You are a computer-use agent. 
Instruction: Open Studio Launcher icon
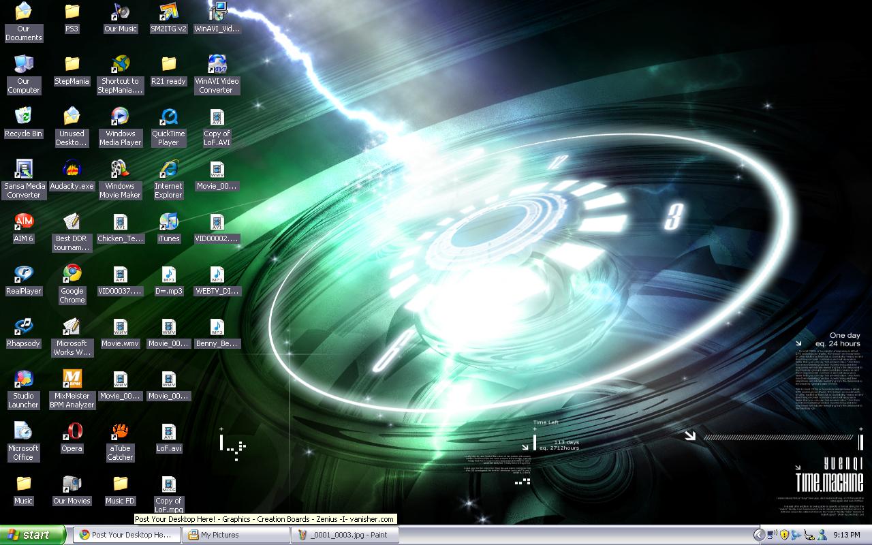coord(24,389)
